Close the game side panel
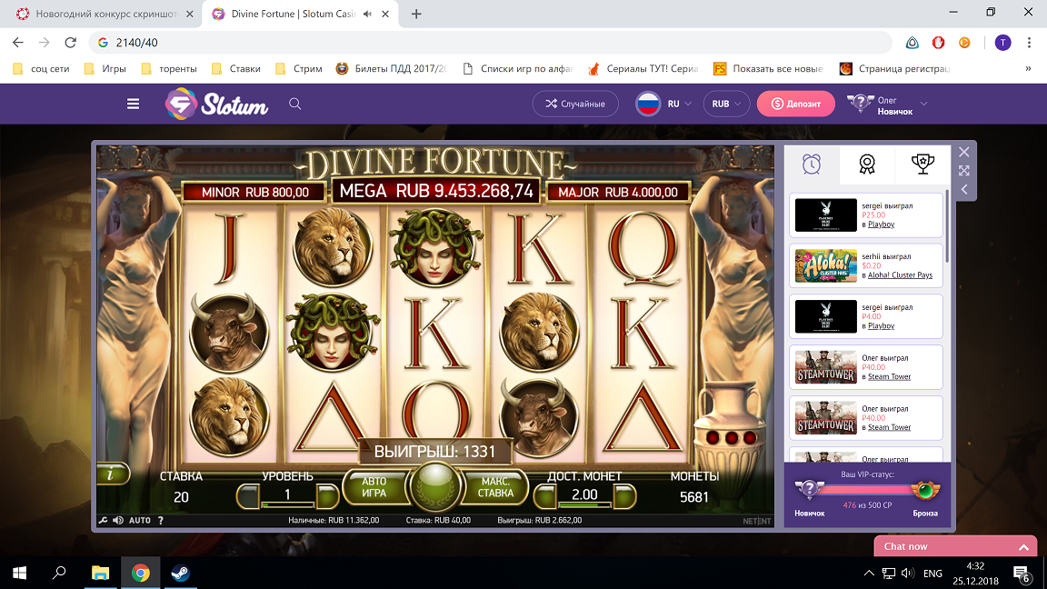Viewport: 1047px width, 589px height. pos(963,153)
